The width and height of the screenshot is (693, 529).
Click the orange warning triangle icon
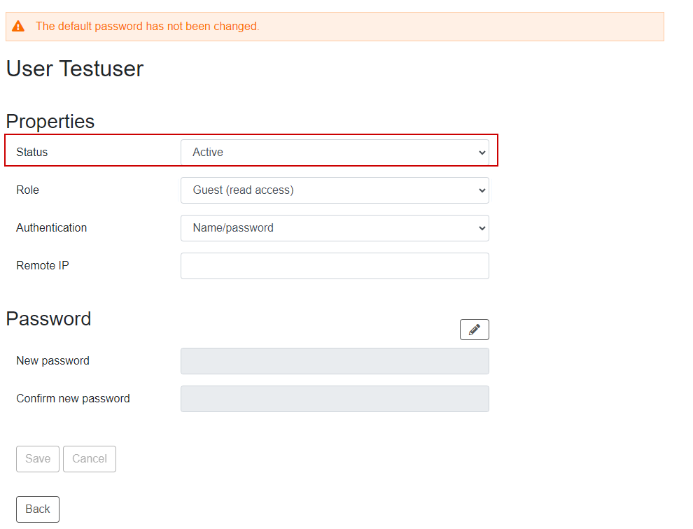tap(18, 27)
